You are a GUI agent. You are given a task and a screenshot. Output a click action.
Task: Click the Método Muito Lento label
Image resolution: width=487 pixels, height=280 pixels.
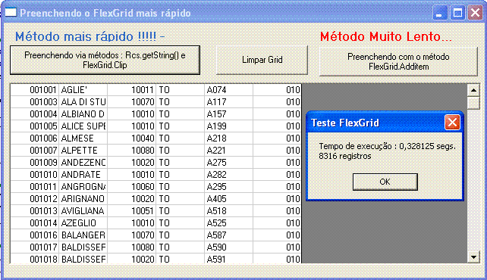[386, 36]
